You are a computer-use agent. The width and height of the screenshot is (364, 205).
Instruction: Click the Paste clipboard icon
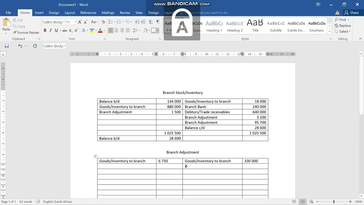coord(6,23)
